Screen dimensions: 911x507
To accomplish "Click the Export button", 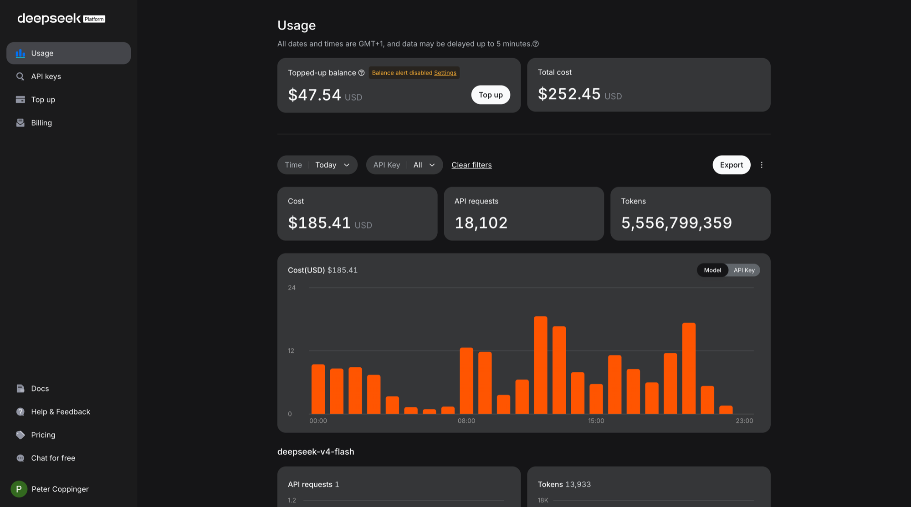I will [x=732, y=165].
